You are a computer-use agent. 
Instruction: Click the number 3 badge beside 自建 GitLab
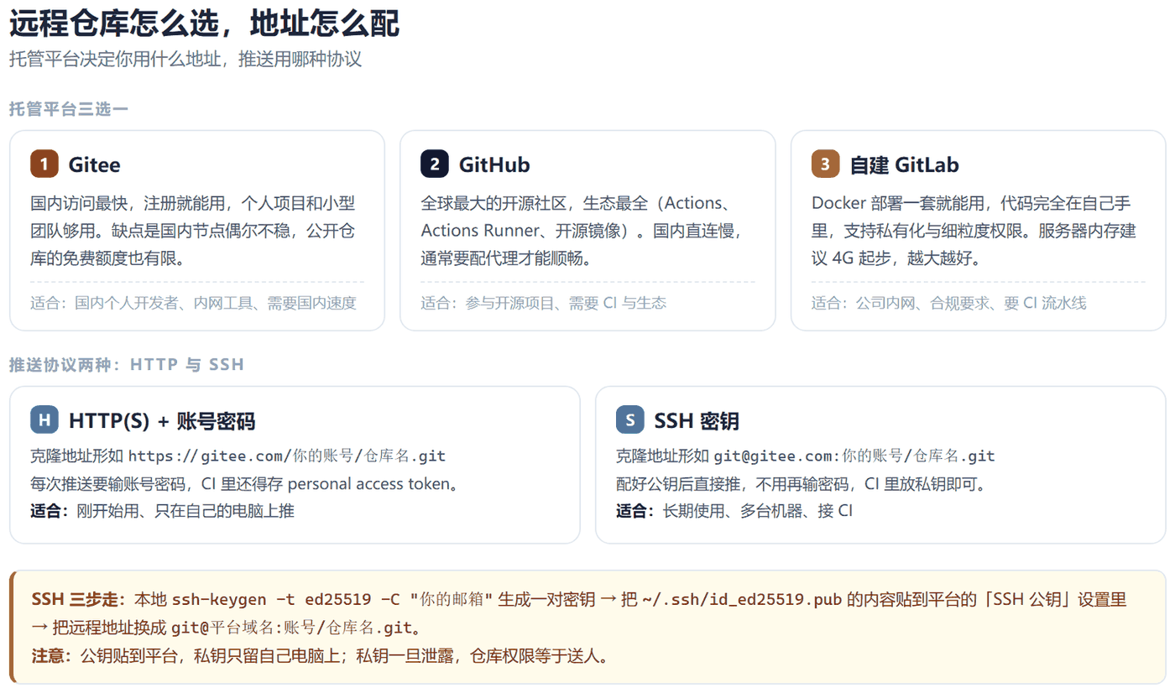click(x=826, y=164)
